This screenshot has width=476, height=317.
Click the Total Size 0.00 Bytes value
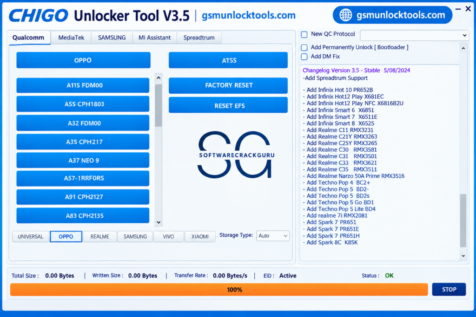60,276
